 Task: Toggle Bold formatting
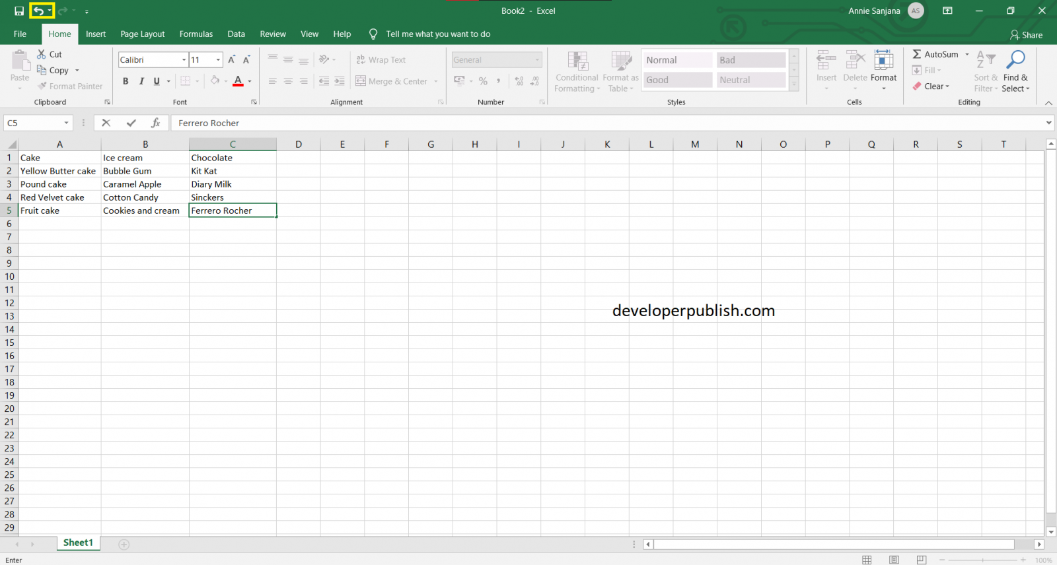(126, 81)
